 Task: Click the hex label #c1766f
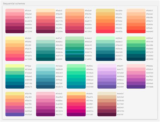(120, 104)
